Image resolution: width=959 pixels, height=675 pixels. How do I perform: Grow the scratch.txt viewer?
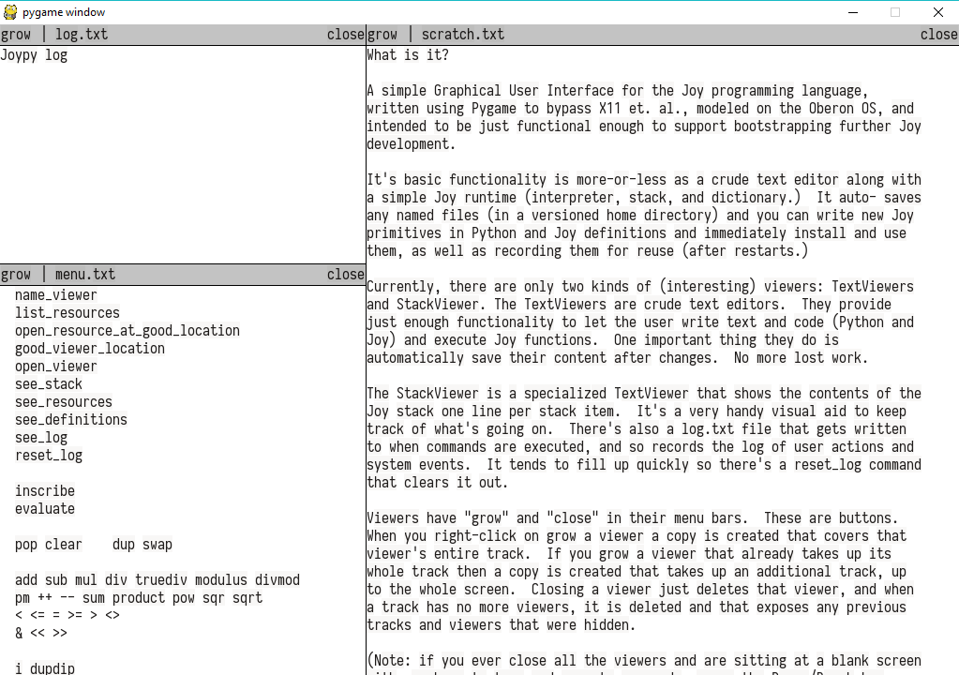(382, 34)
